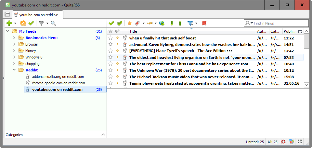Toggle full screen status bar icon
Screen dimensions: 312x148
point(300,142)
